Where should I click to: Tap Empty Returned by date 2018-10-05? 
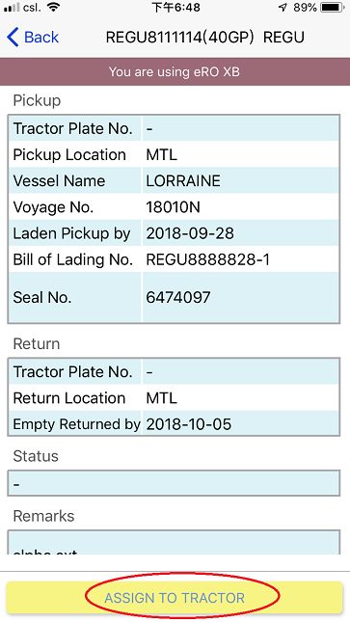point(189,424)
